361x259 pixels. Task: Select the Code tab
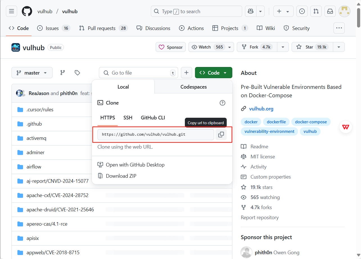coord(19,28)
